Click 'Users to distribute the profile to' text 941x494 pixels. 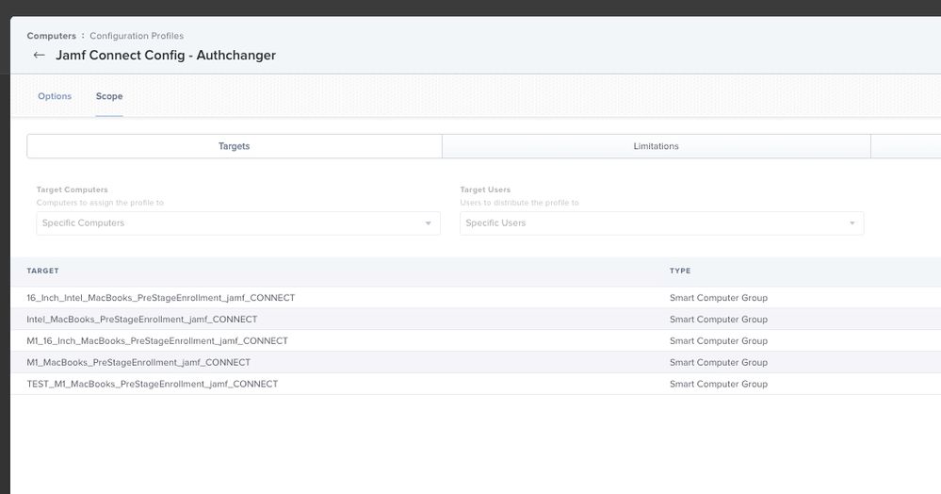tap(519, 203)
